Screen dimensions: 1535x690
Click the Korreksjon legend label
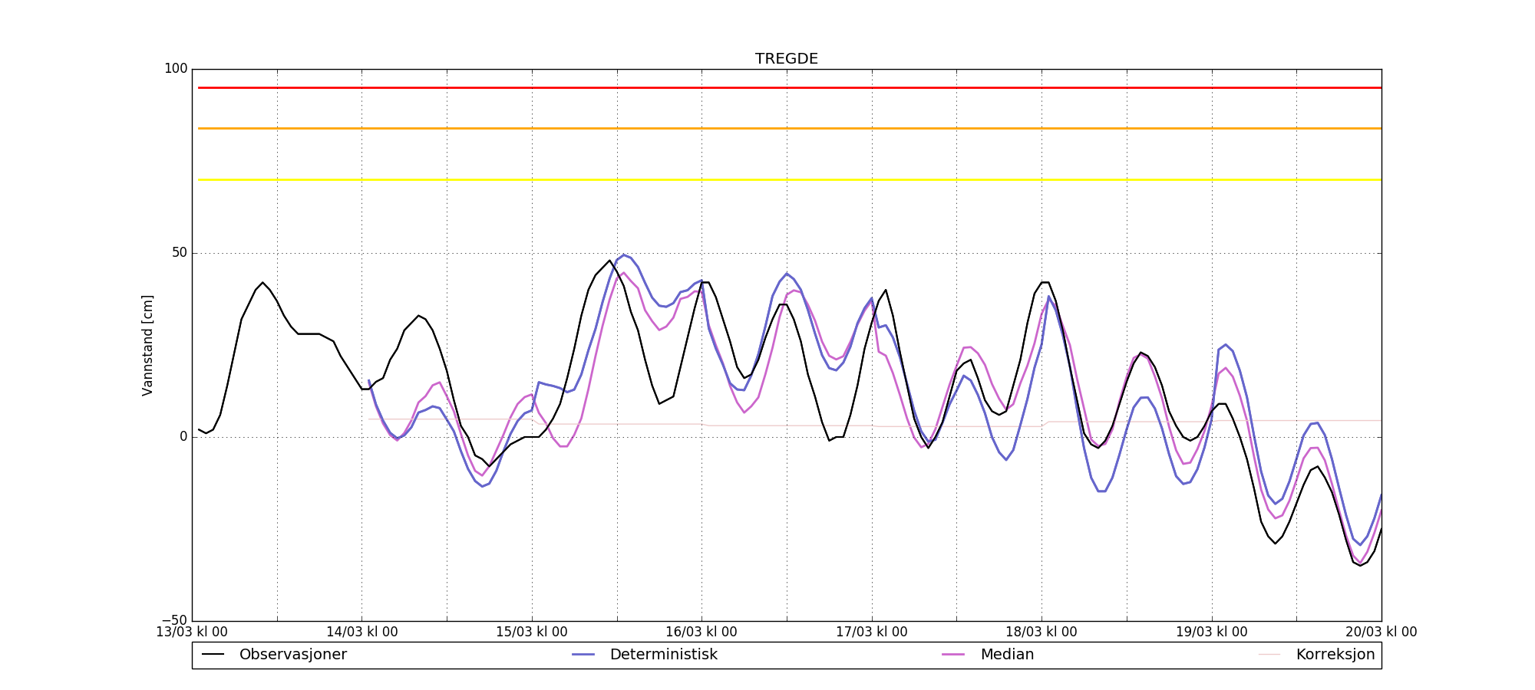coord(1335,655)
